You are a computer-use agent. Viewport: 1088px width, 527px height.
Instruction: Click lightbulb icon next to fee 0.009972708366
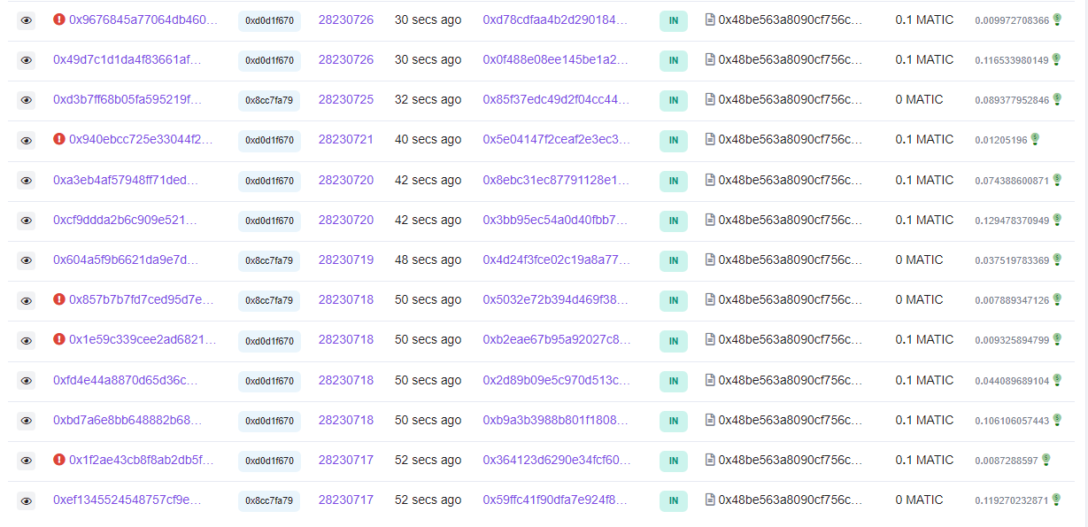coord(1057,19)
